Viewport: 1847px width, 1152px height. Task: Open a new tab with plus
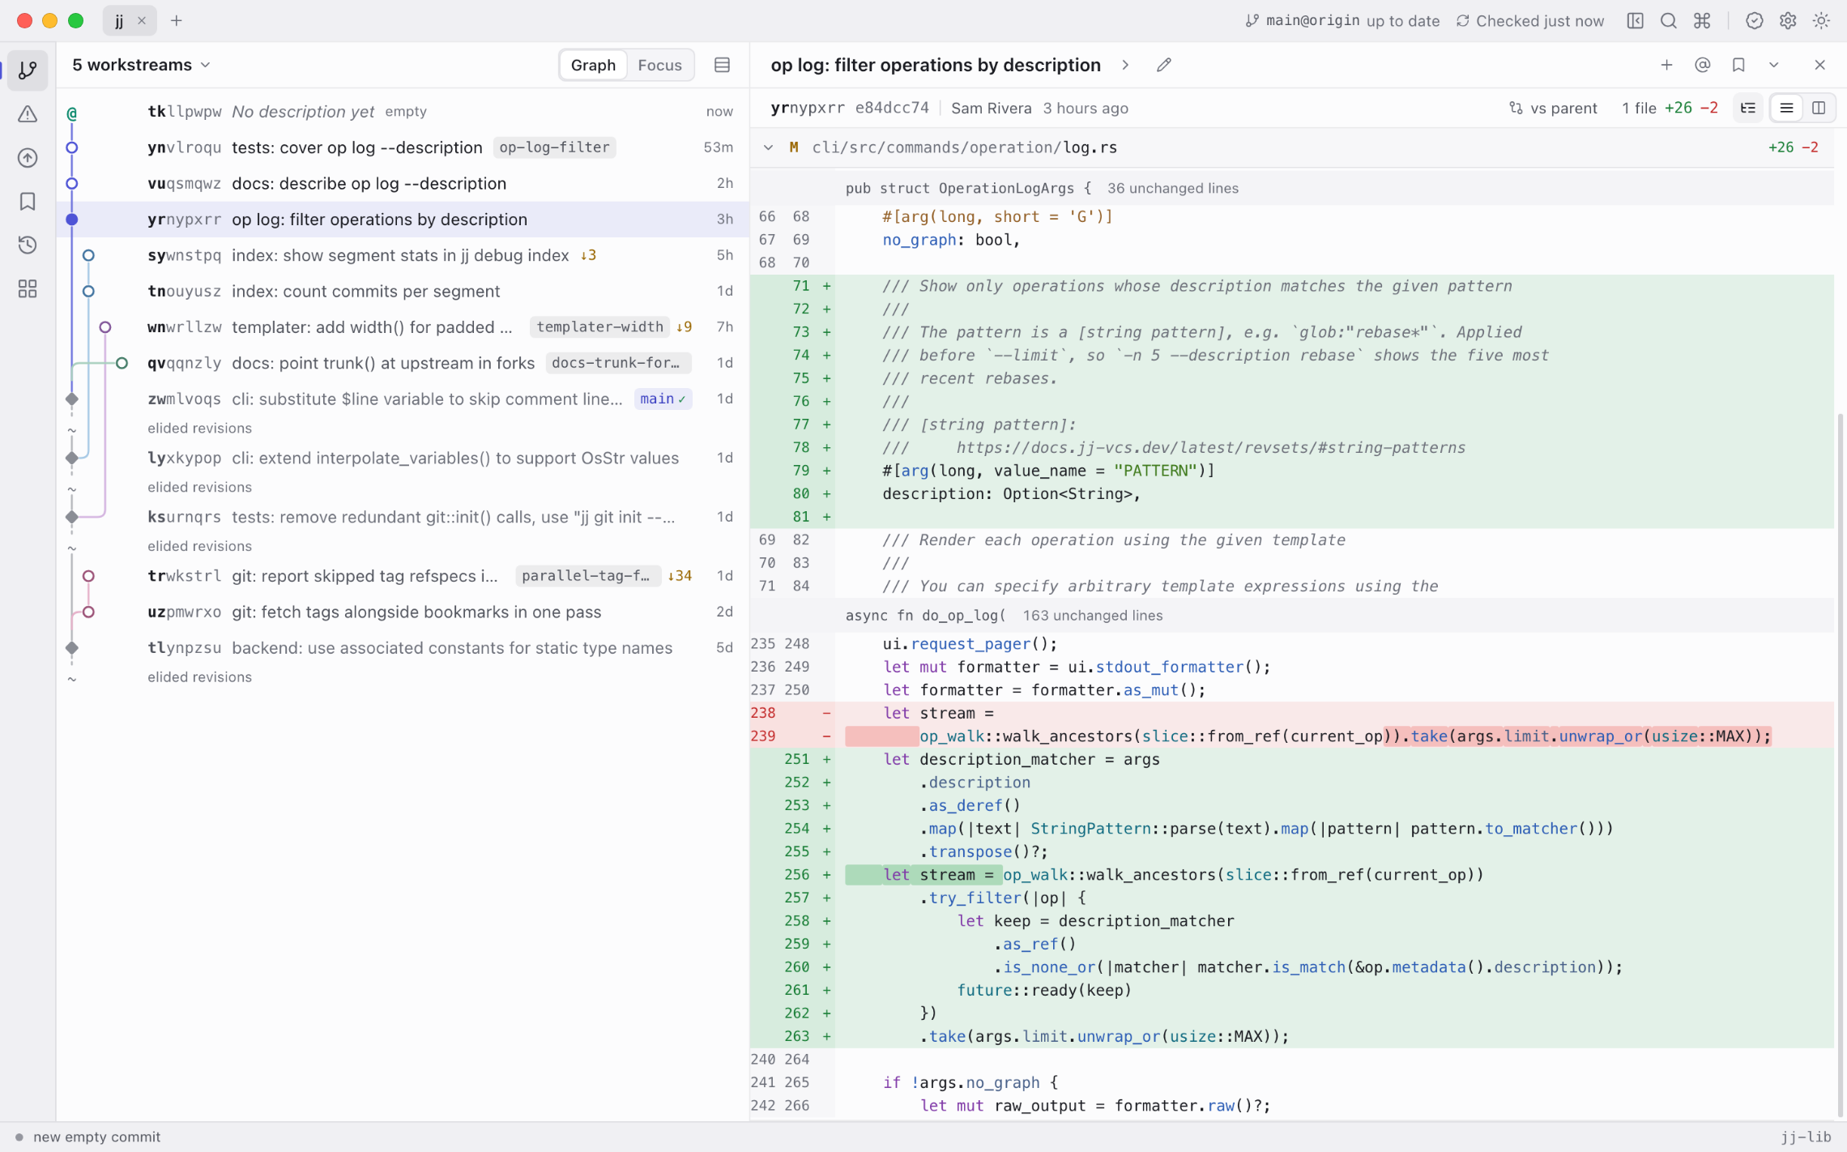click(x=176, y=21)
